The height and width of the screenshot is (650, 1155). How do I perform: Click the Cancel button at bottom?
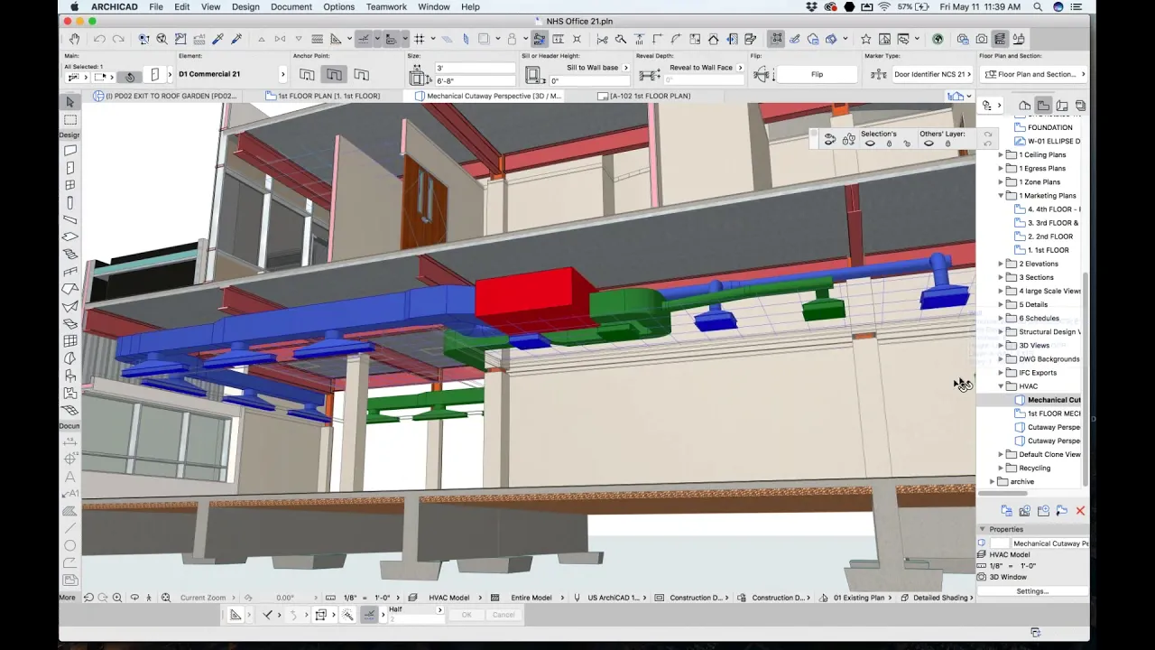504,615
